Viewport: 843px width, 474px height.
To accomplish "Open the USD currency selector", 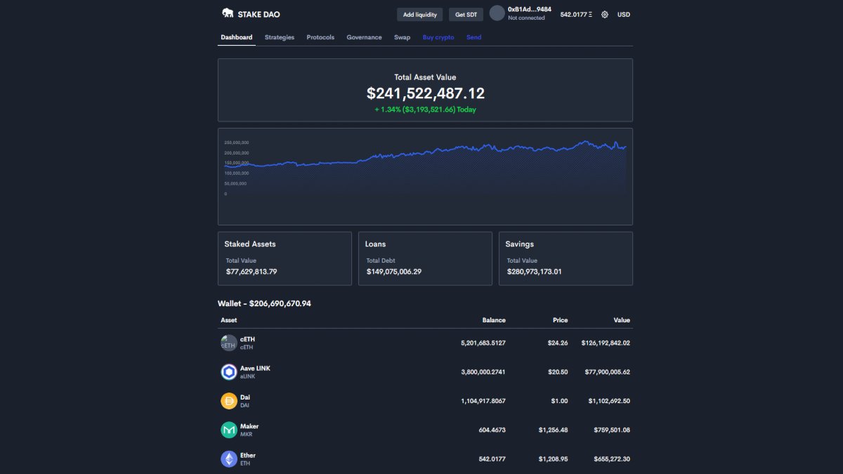I will [622, 14].
